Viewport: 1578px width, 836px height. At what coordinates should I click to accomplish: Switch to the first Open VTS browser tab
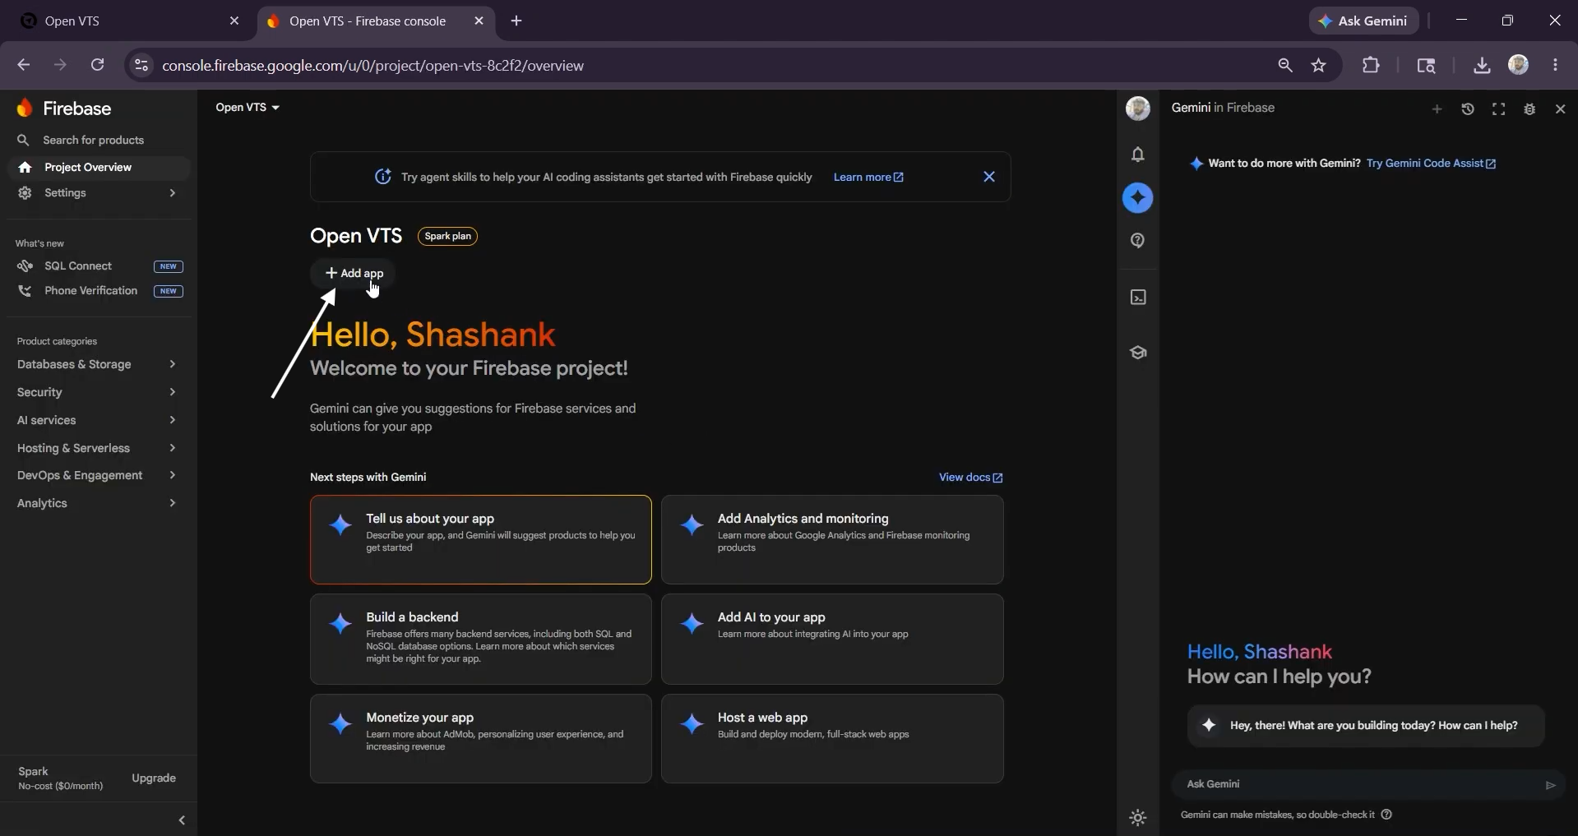click(130, 21)
